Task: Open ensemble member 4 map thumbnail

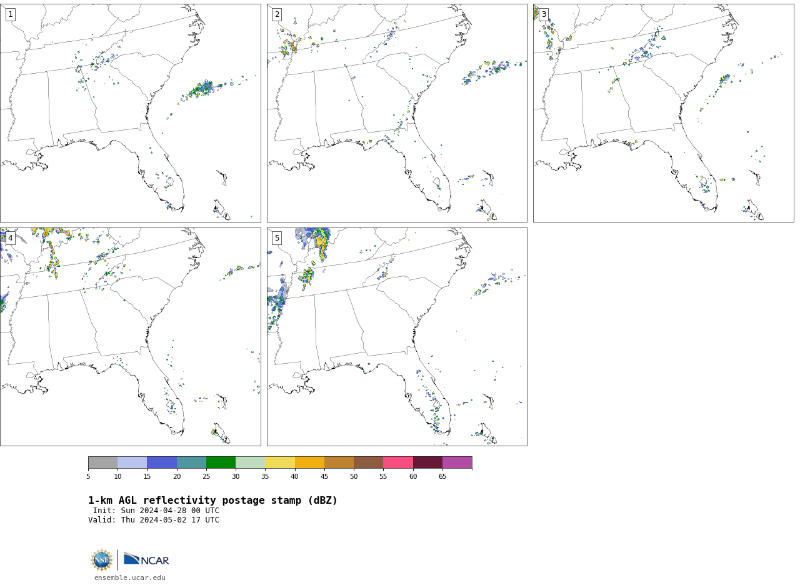Action: pyautogui.click(x=130, y=337)
